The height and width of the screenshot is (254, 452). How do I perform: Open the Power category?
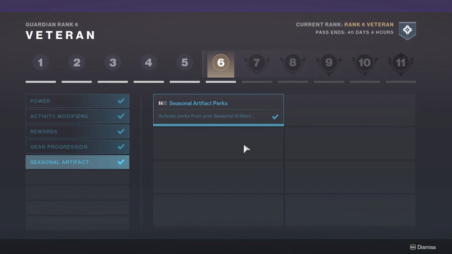pos(78,101)
